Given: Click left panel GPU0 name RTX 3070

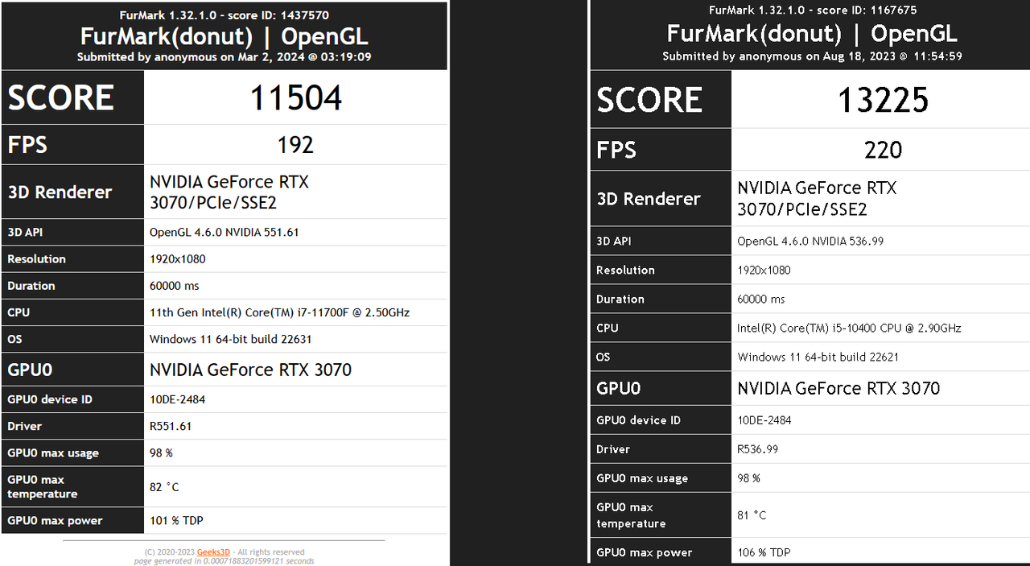Looking at the screenshot, I should click(251, 370).
